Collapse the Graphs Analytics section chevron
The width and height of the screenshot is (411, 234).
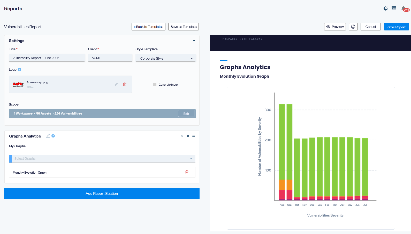tap(182, 136)
